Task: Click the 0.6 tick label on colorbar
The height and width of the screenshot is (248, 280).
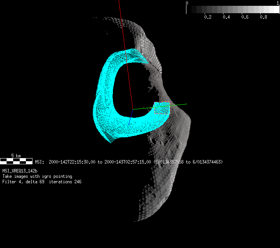Action: (x=245, y=17)
